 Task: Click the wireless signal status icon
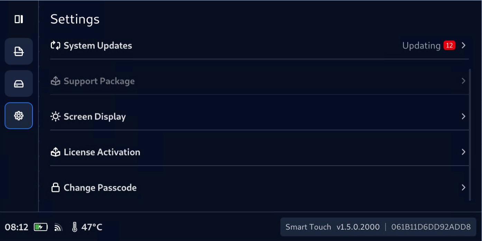coord(58,227)
